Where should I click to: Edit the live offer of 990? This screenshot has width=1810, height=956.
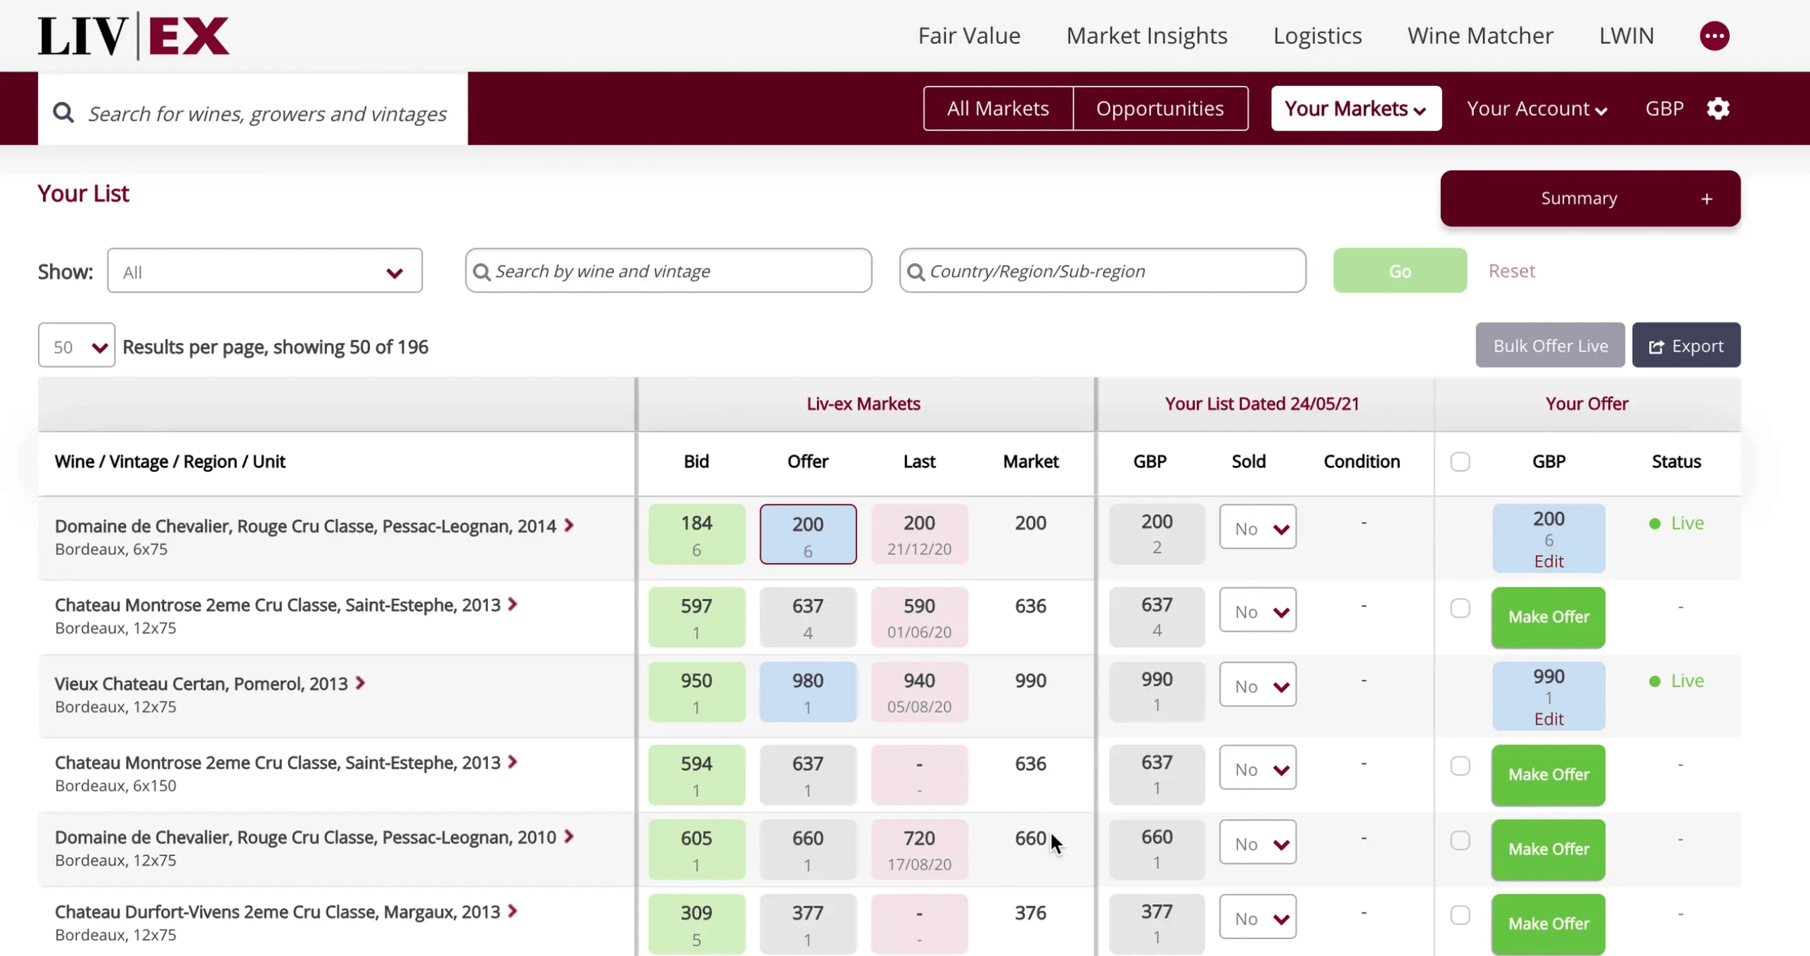coord(1548,718)
